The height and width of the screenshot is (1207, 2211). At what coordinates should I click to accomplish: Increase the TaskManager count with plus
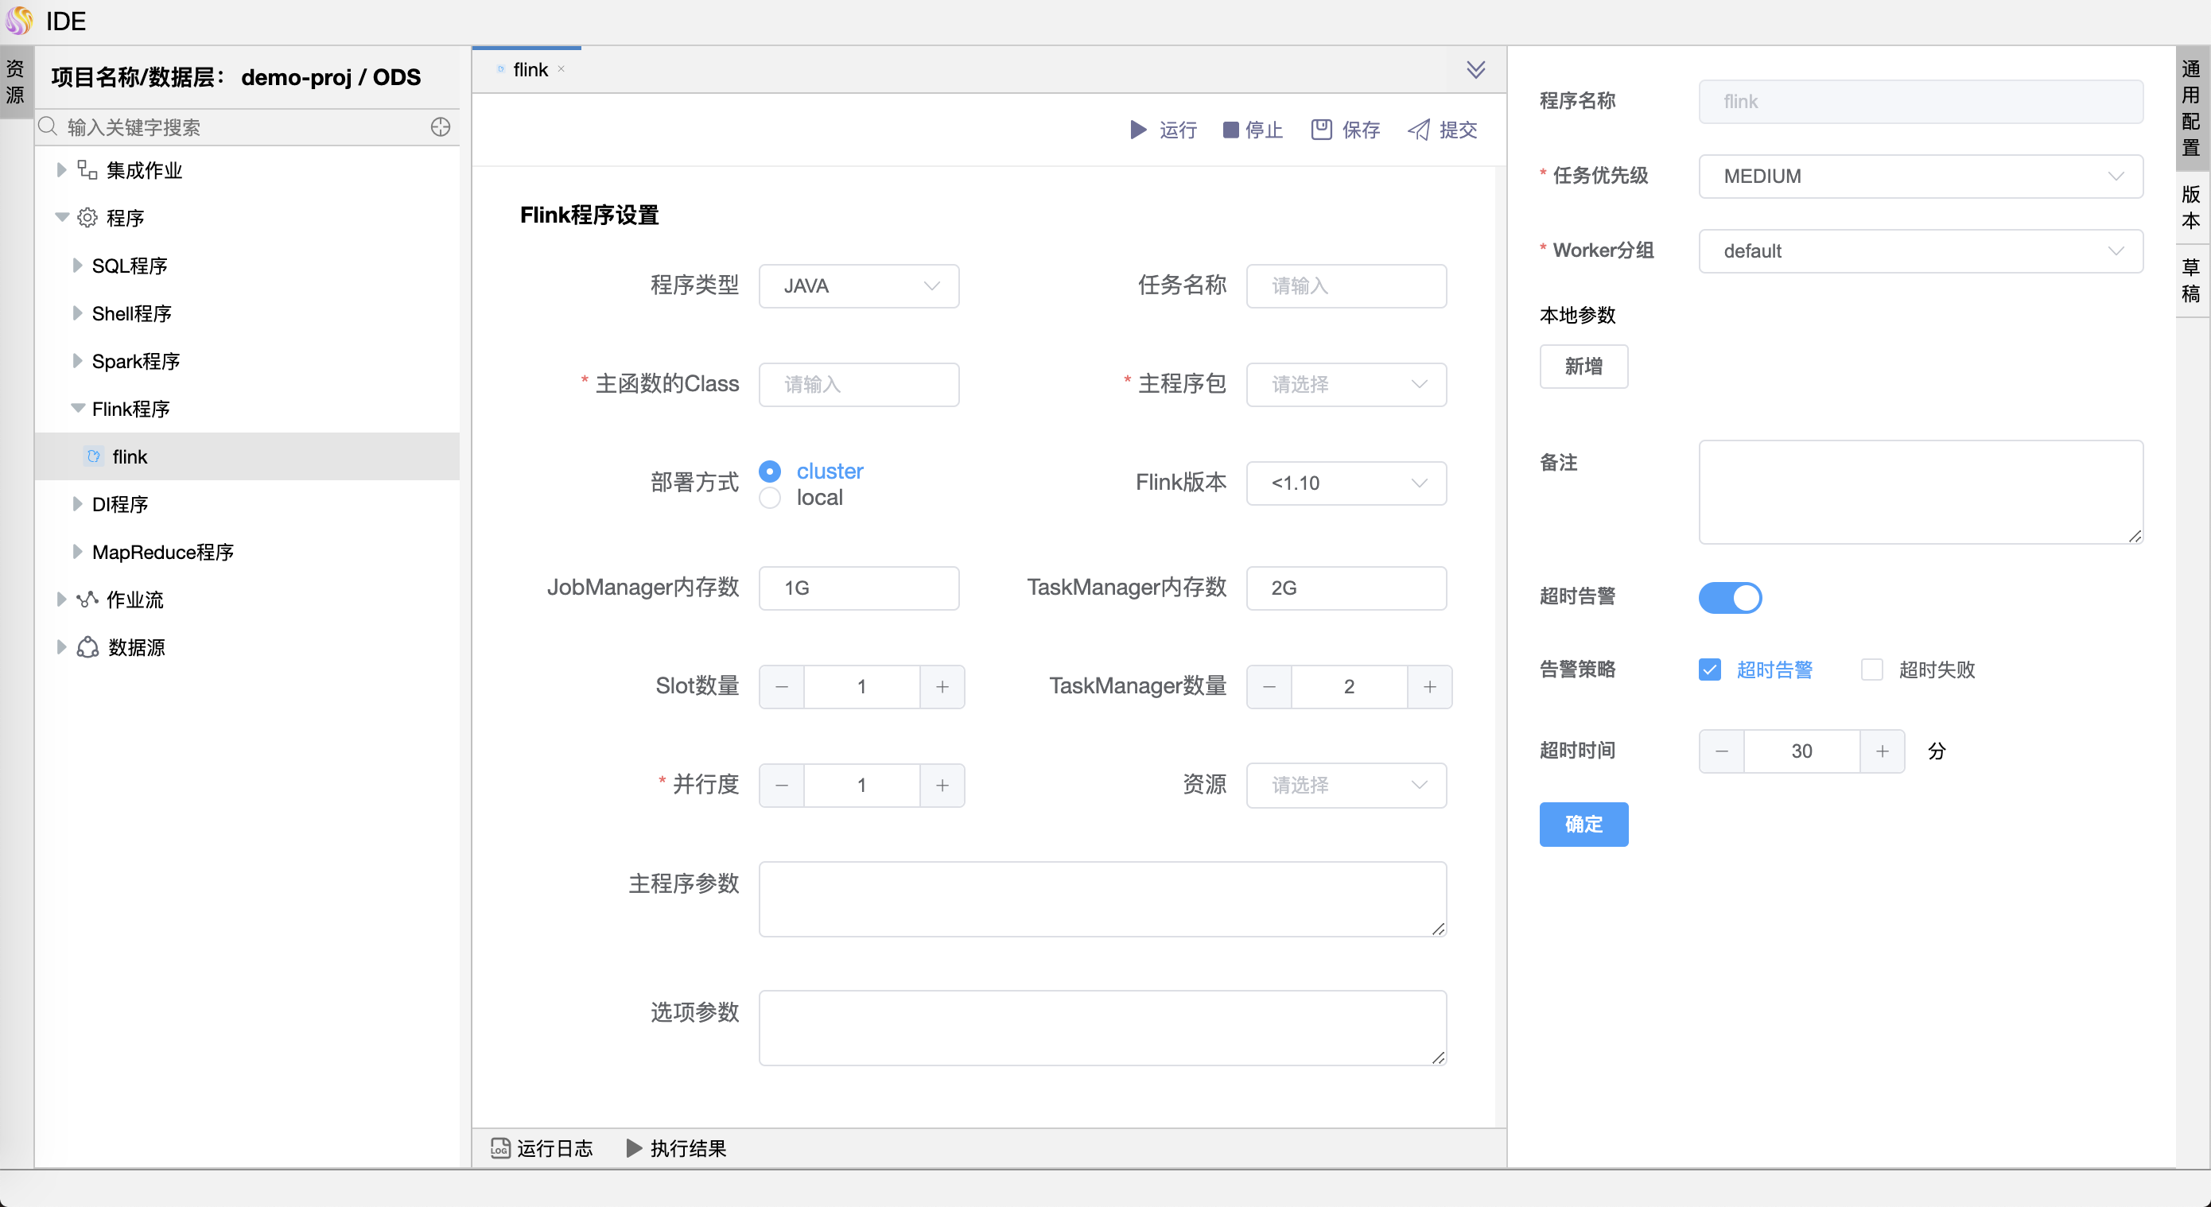tap(1429, 686)
